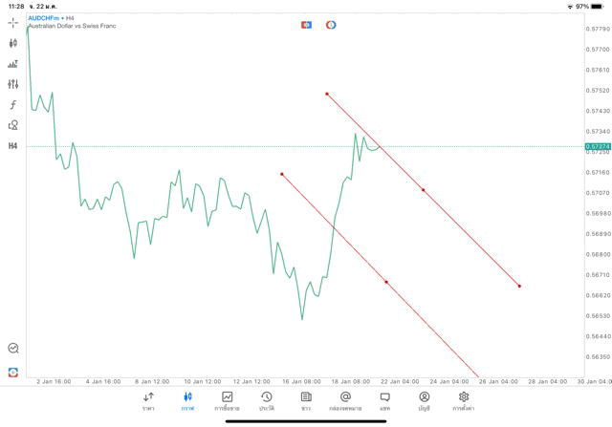This screenshot has height=427, width=612.
Task: Expand the AUDCHFm symbol selector
Action: pyautogui.click(x=50, y=18)
